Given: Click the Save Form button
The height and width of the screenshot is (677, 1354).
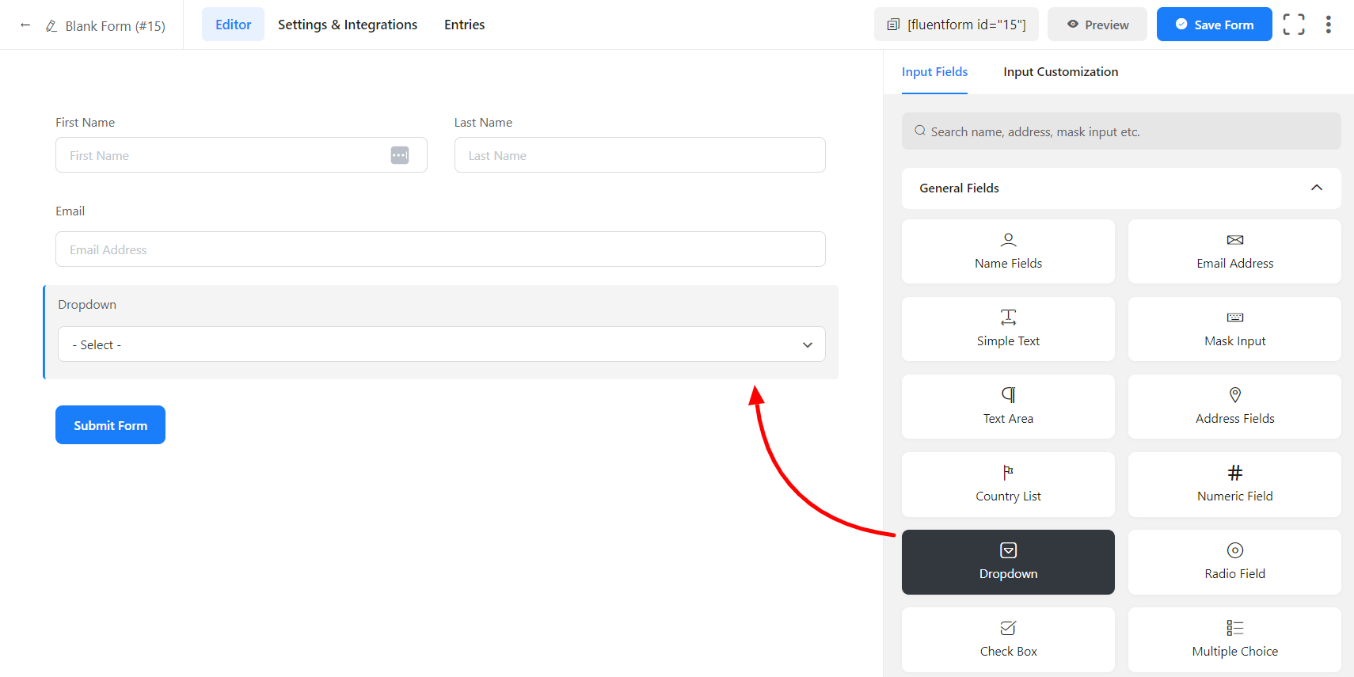Looking at the screenshot, I should pyautogui.click(x=1213, y=25).
